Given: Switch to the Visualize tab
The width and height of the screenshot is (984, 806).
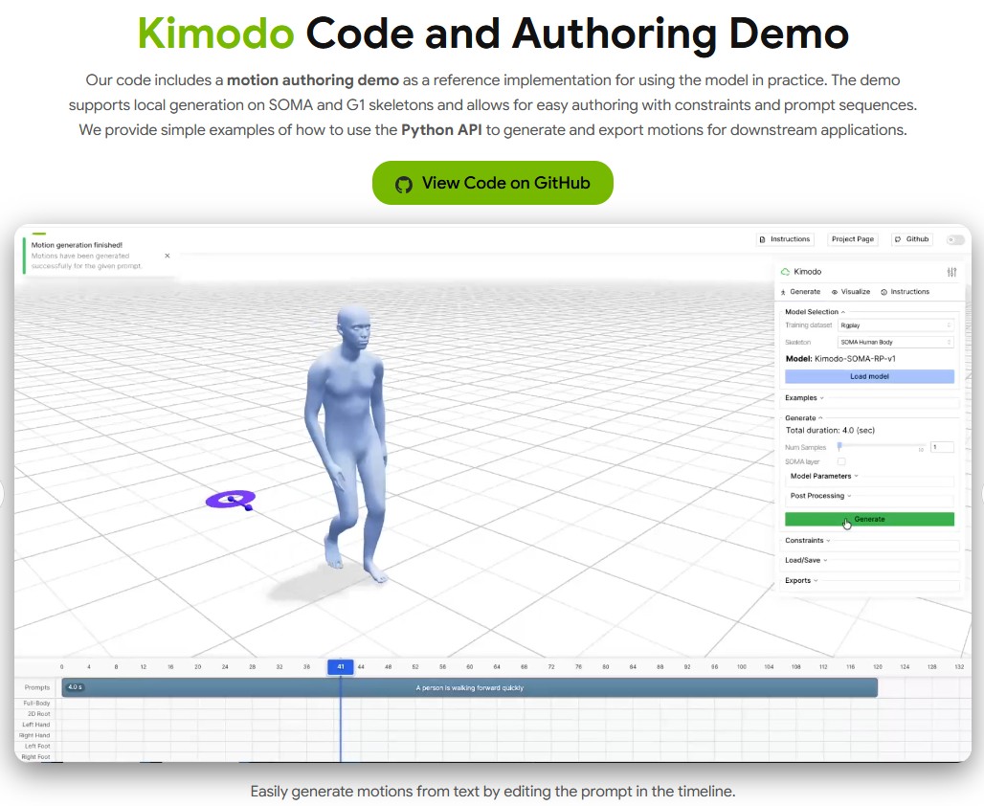Looking at the screenshot, I should [851, 292].
